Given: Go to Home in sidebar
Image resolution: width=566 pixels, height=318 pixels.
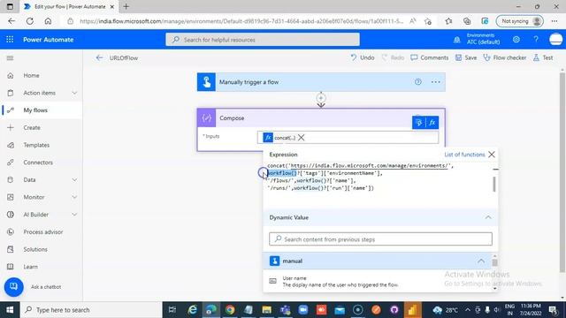Looking at the screenshot, I should [x=31, y=75].
